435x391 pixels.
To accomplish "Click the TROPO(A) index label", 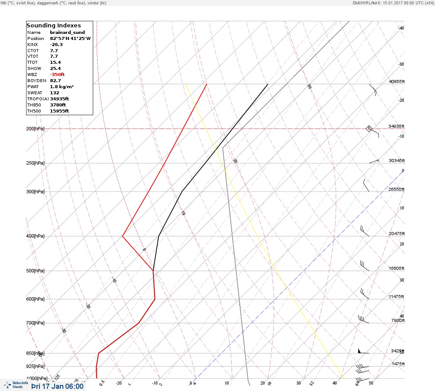I will [38, 99].
